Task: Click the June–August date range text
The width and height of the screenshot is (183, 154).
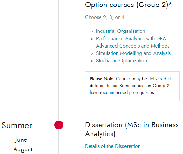Action: tap(23, 145)
